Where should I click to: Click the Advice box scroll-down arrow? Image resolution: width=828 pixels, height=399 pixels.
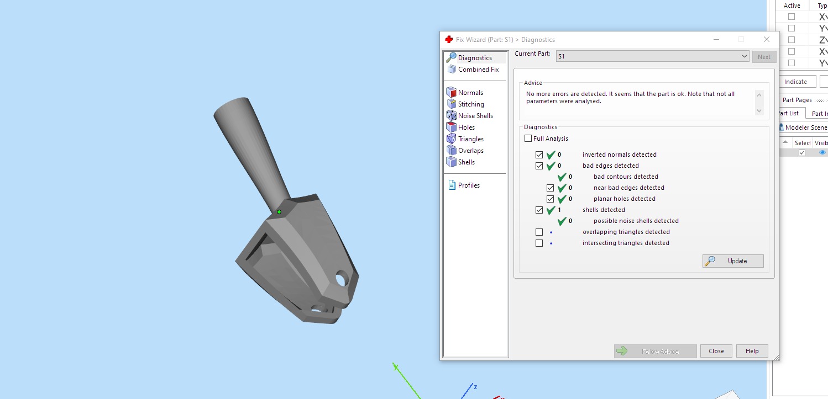759,110
